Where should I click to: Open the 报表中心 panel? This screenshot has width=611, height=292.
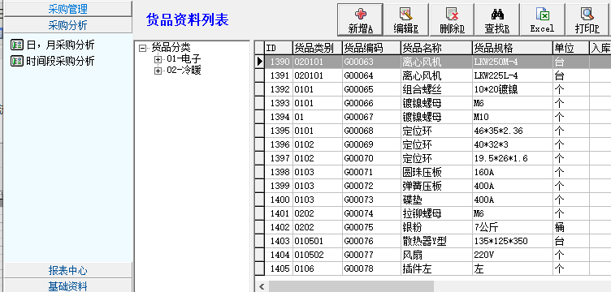[x=67, y=270]
